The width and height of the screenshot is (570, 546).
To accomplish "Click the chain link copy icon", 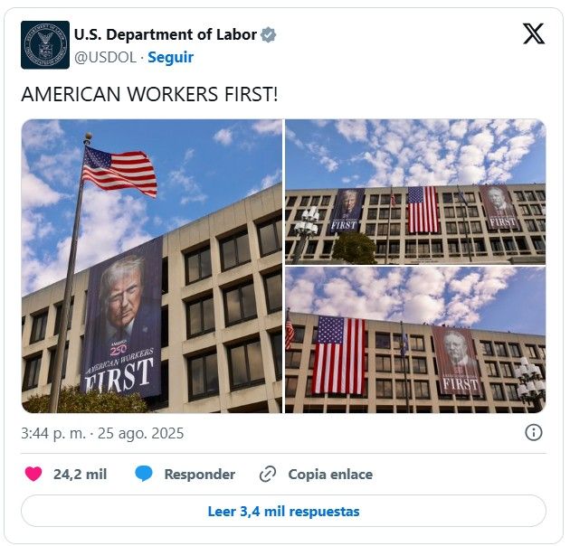I will (268, 474).
